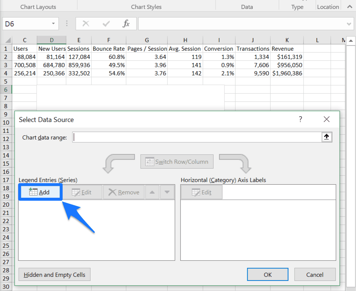Cancel the Select Data Source dialog

point(315,275)
